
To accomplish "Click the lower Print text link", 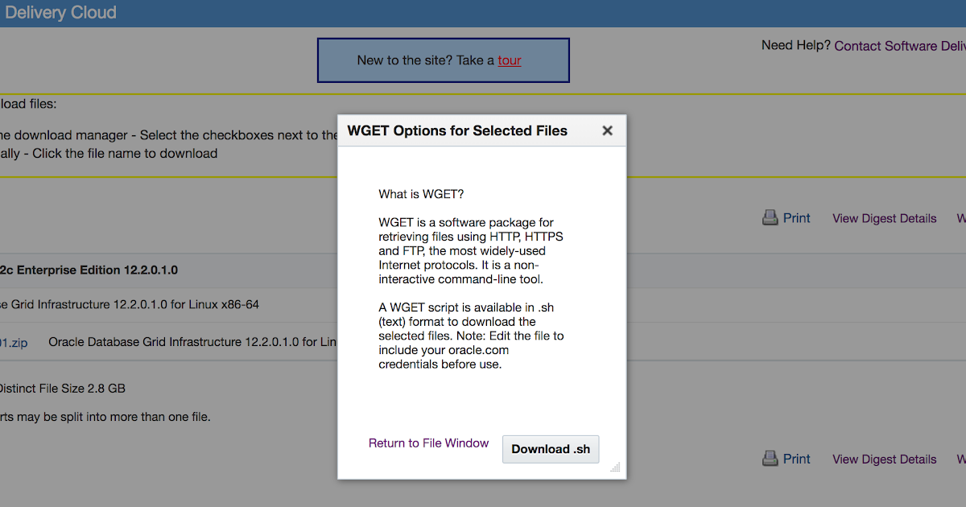I will click(796, 458).
